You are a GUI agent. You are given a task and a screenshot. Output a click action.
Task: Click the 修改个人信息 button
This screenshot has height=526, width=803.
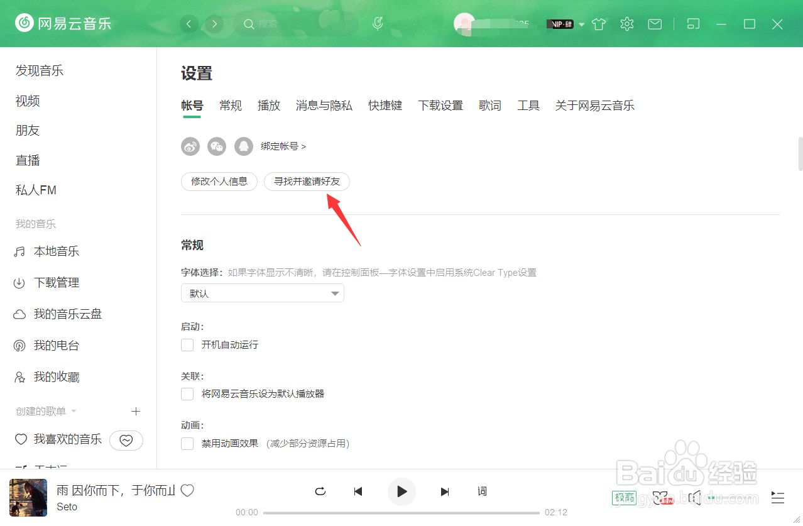coord(219,182)
